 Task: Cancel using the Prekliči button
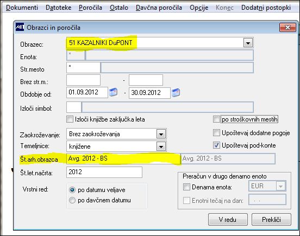(271, 220)
